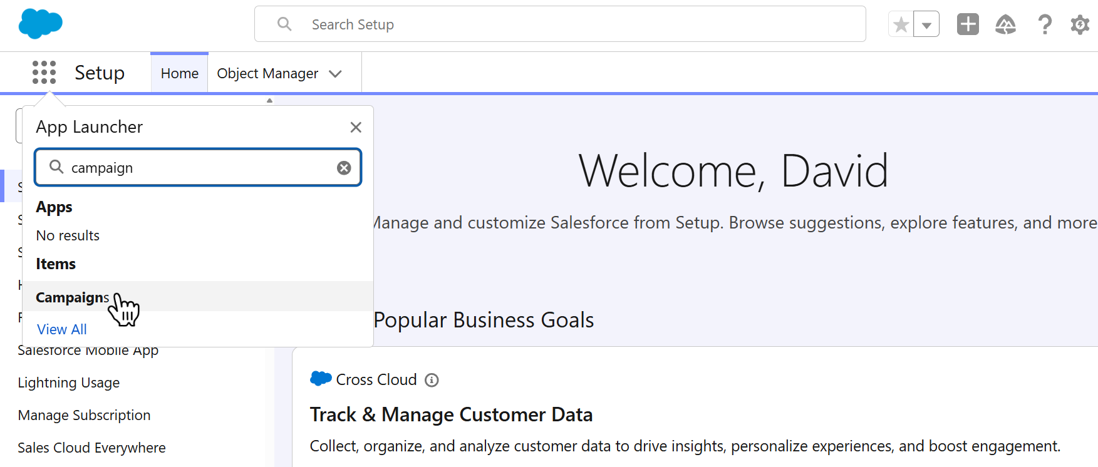Expand the Object Manager tab chevron

tap(335, 74)
